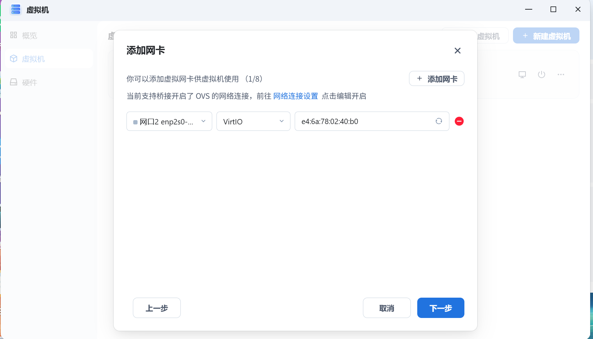Select the 概览 menu entry
The height and width of the screenshot is (339, 593).
[29, 35]
